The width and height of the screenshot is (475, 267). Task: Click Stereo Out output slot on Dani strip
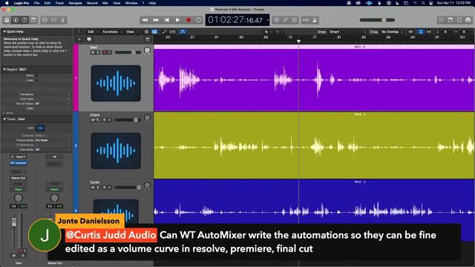[18, 178]
